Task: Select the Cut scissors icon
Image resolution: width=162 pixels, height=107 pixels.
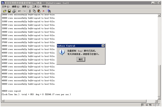Action: (x=30, y=11)
